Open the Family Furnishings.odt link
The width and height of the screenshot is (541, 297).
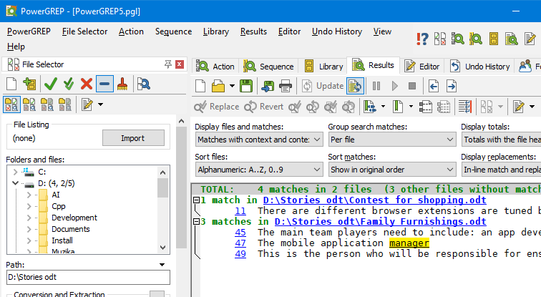click(381, 221)
